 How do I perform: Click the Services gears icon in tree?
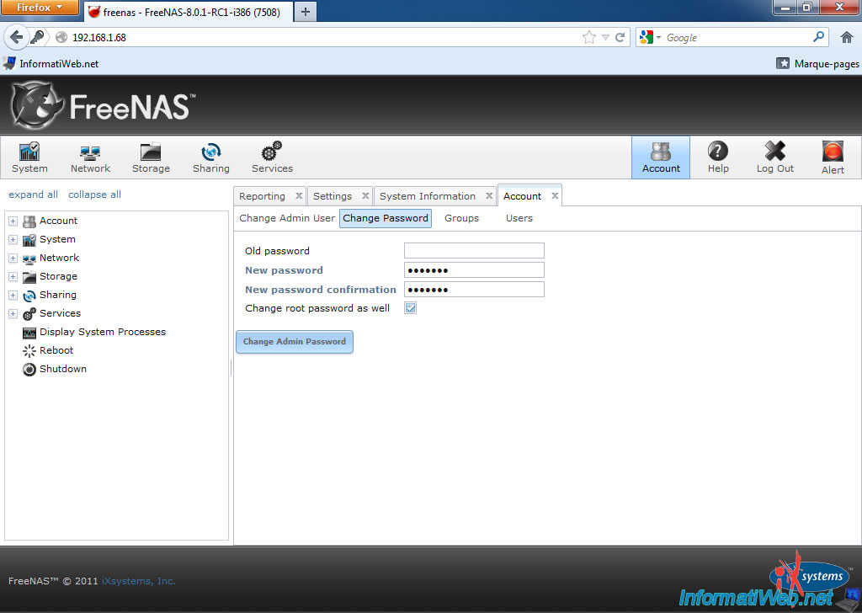pyautogui.click(x=29, y=314)
